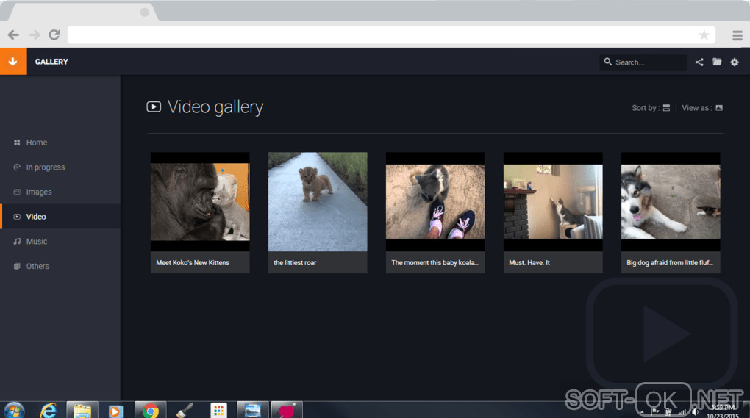
Task: Click the browser forward arrow
Action: click(x=35, y=35)
